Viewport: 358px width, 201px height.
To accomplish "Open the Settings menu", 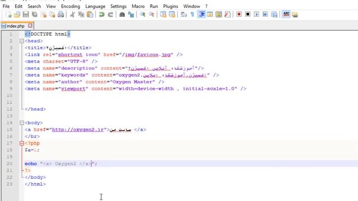I will [118, 6].
